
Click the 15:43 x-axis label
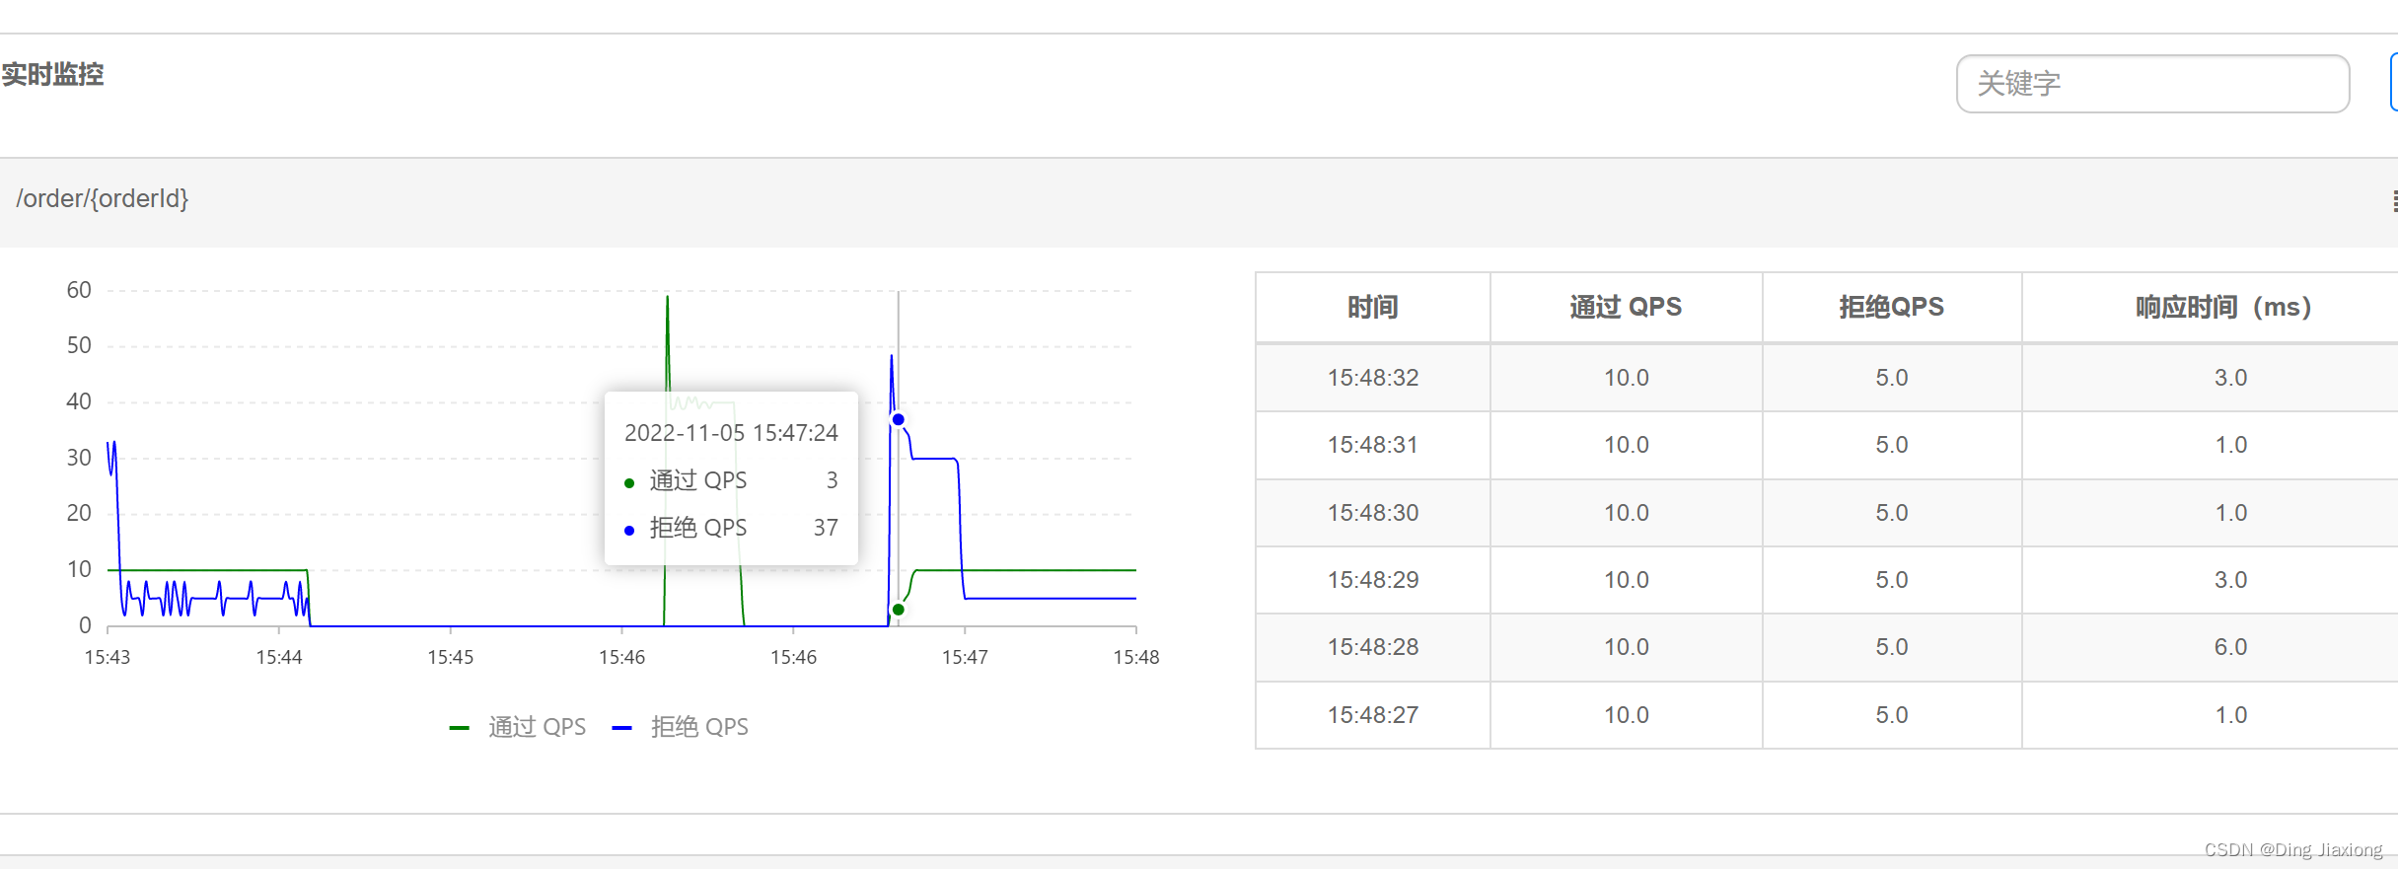click(108, 657)
